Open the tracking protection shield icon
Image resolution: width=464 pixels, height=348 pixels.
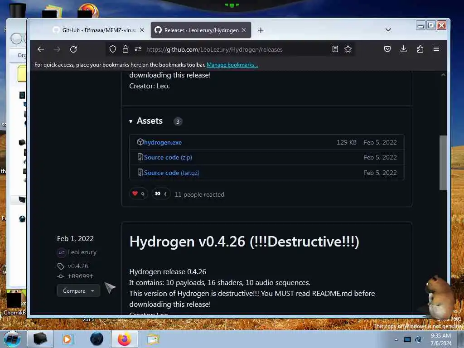tap(113, 49)
